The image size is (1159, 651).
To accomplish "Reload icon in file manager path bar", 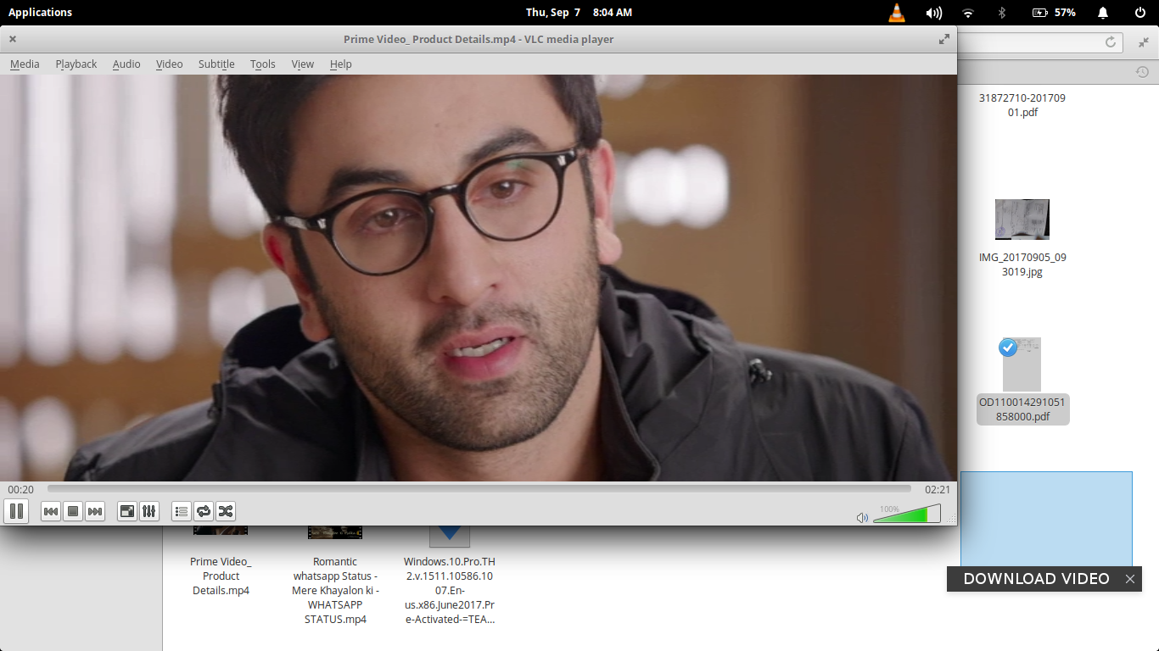I will click(x=1111, y=42).
